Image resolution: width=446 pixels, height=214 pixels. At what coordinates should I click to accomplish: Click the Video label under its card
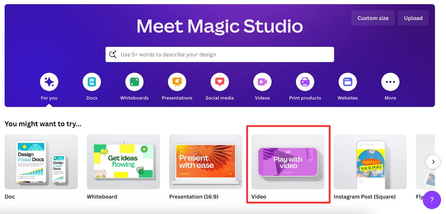pos(259,197)
